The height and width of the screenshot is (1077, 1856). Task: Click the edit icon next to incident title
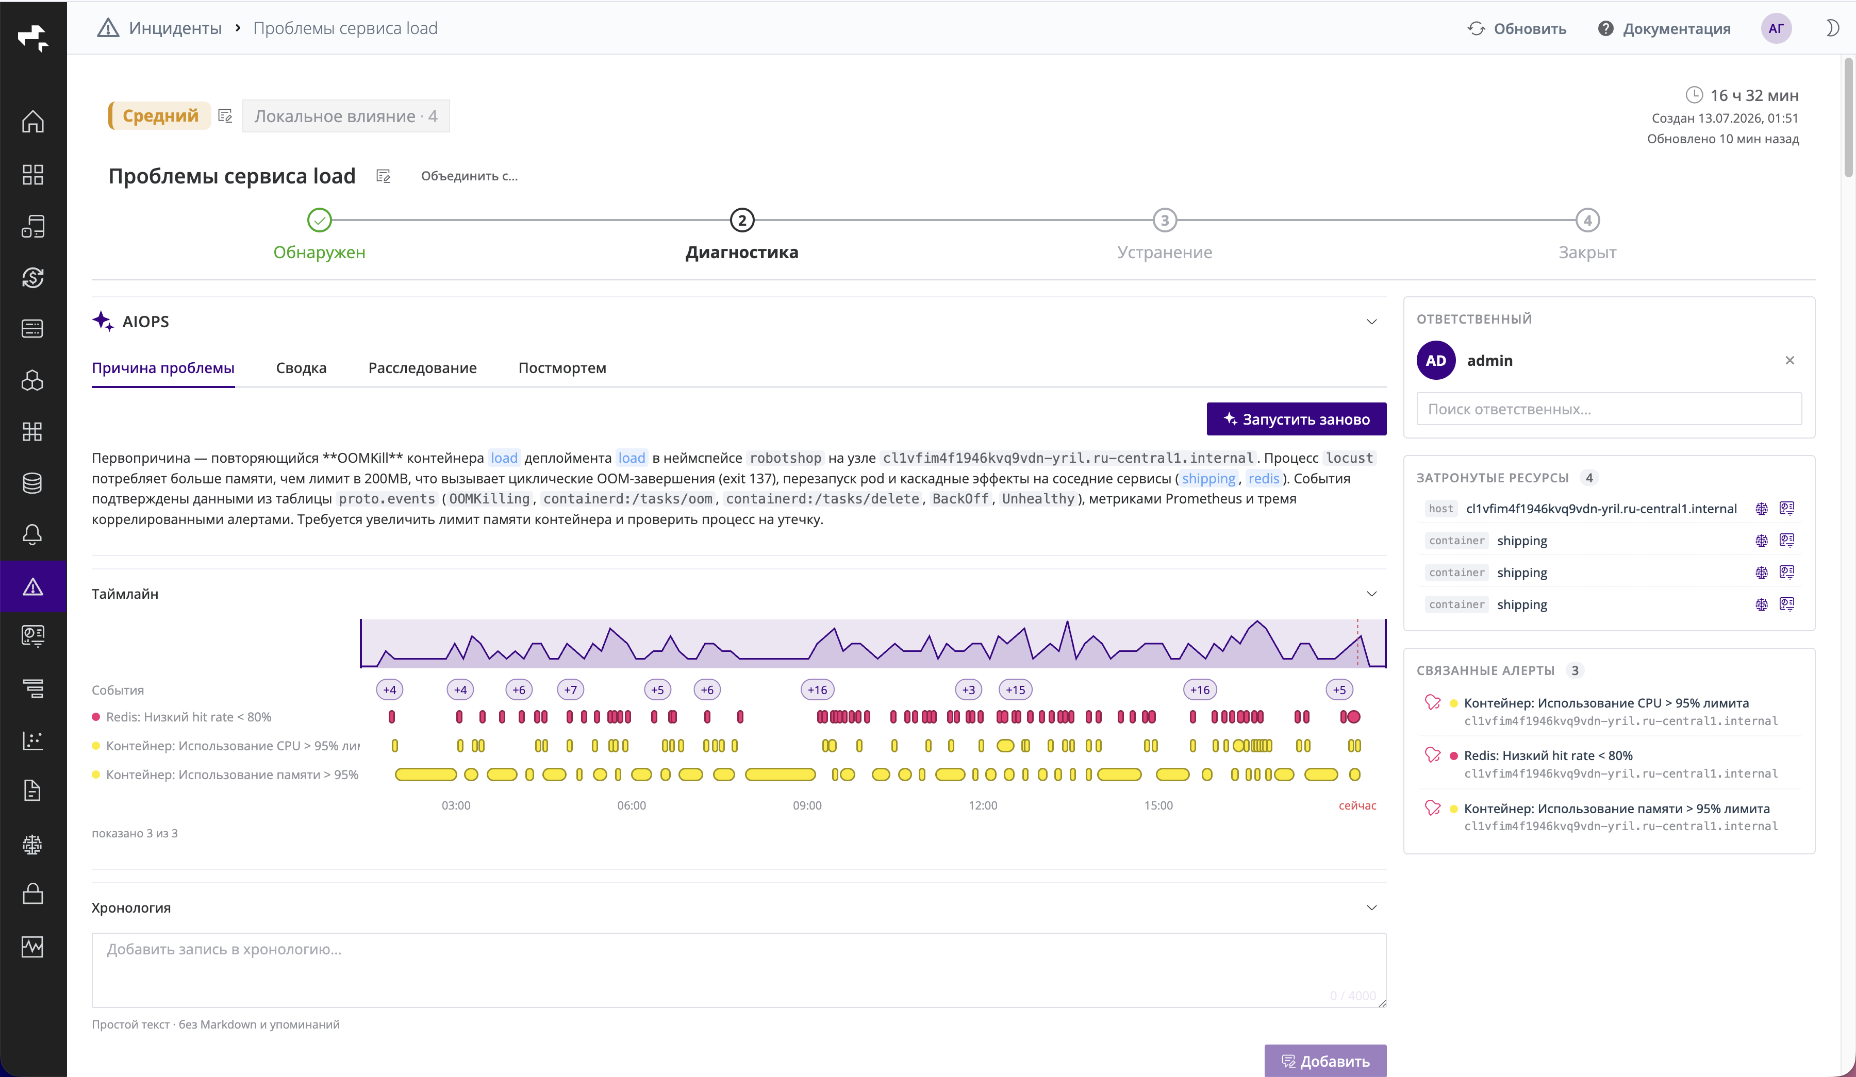pyautogui.click(x=383, y=176)
